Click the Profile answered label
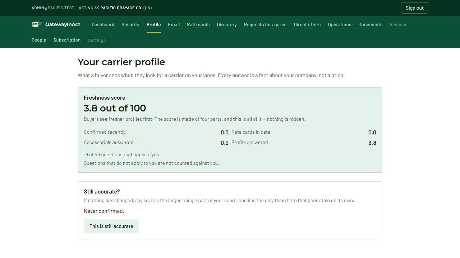Image resolution: width=460 pixels, height=258 pixels. tap(250, 143)
